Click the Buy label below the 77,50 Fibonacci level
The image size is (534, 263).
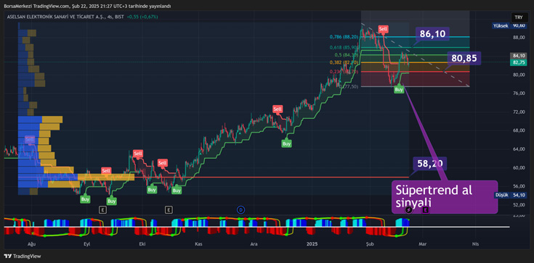pyautogui.click(x=399, y=90)
